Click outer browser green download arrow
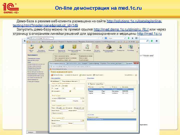 coord(152,41)
